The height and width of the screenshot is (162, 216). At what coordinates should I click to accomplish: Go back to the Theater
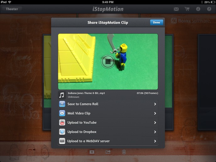click(x=12, y=9)
